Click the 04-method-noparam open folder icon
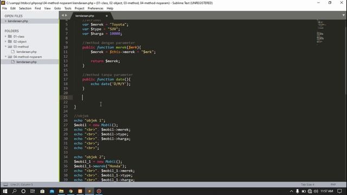Screen dimensions: 347x195 [10, 56]
